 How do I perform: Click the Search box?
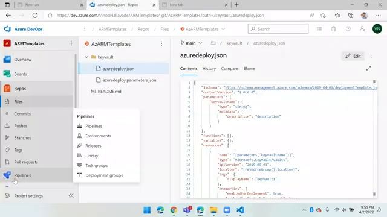278,29
